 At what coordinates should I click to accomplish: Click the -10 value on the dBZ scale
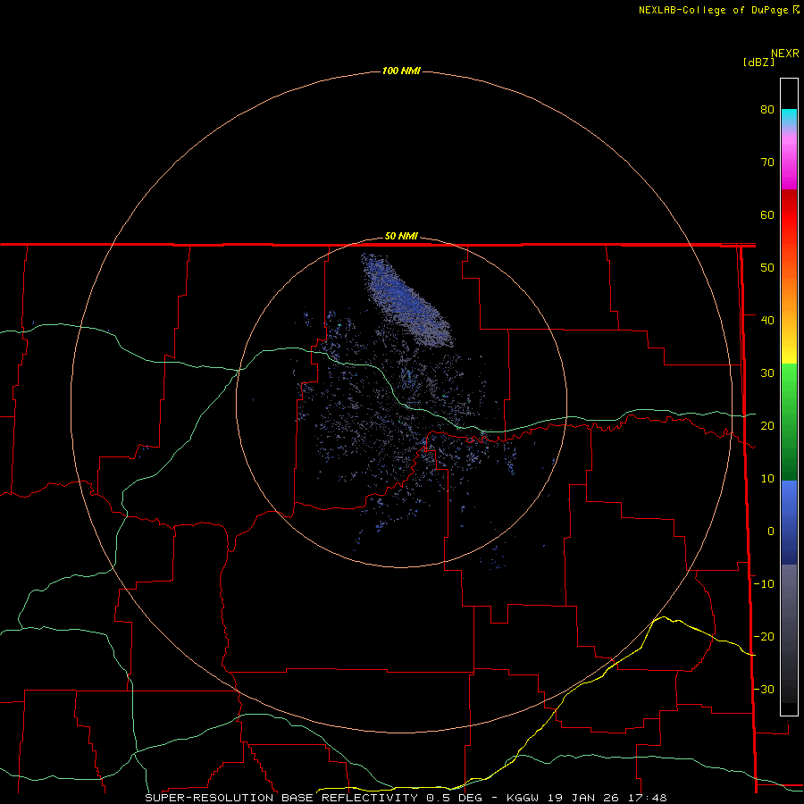(764, 584)
